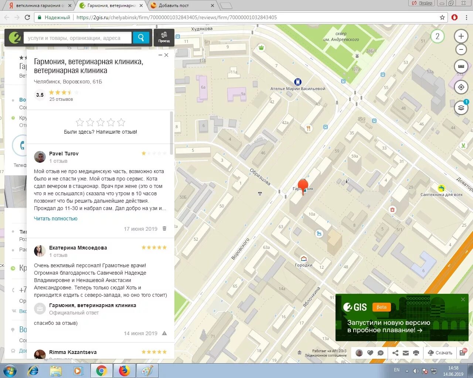
Task: Open Pavel Turov's reviewer profile name
Action: tap(64, 154)
